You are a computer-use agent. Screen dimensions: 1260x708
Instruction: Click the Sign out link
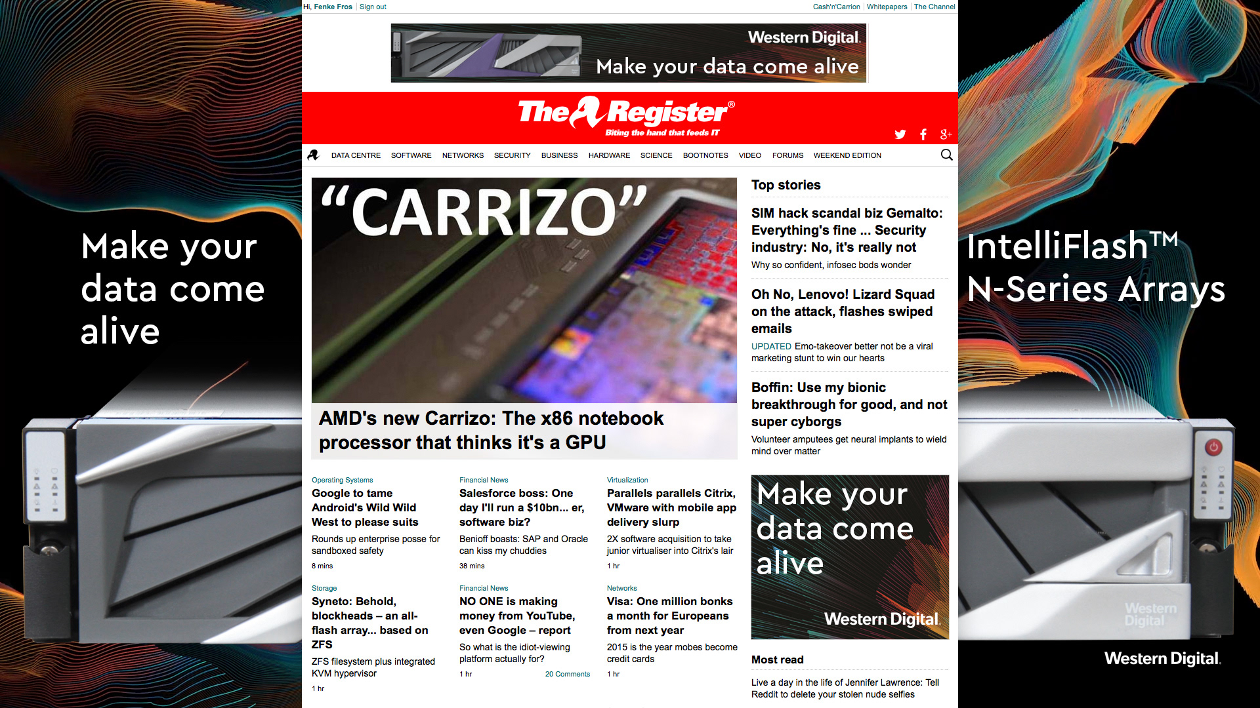click(373, 7)
